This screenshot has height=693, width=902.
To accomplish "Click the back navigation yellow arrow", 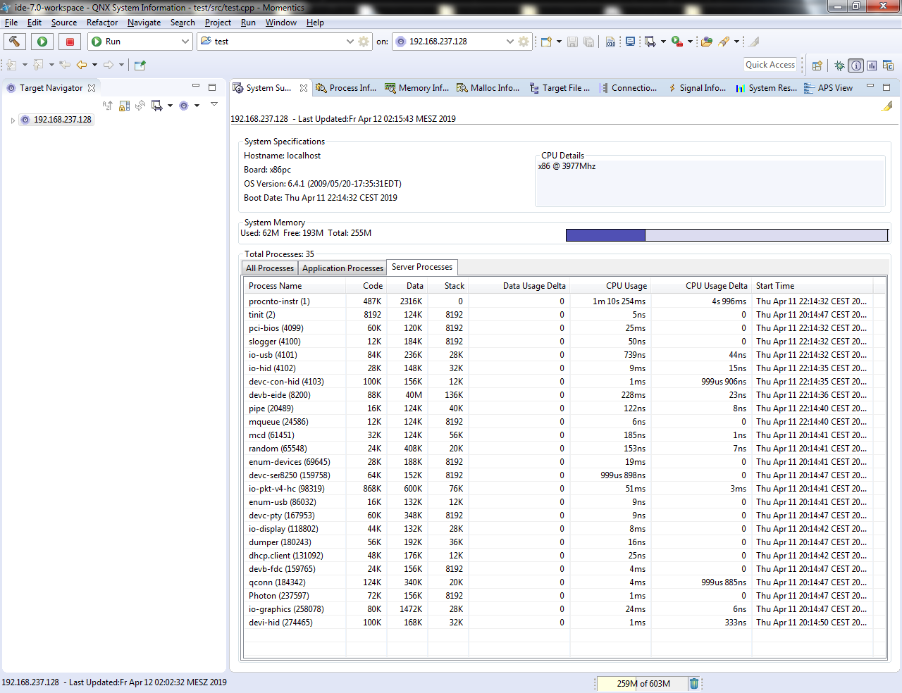I will pyautogui.click(x=82, y=65).
